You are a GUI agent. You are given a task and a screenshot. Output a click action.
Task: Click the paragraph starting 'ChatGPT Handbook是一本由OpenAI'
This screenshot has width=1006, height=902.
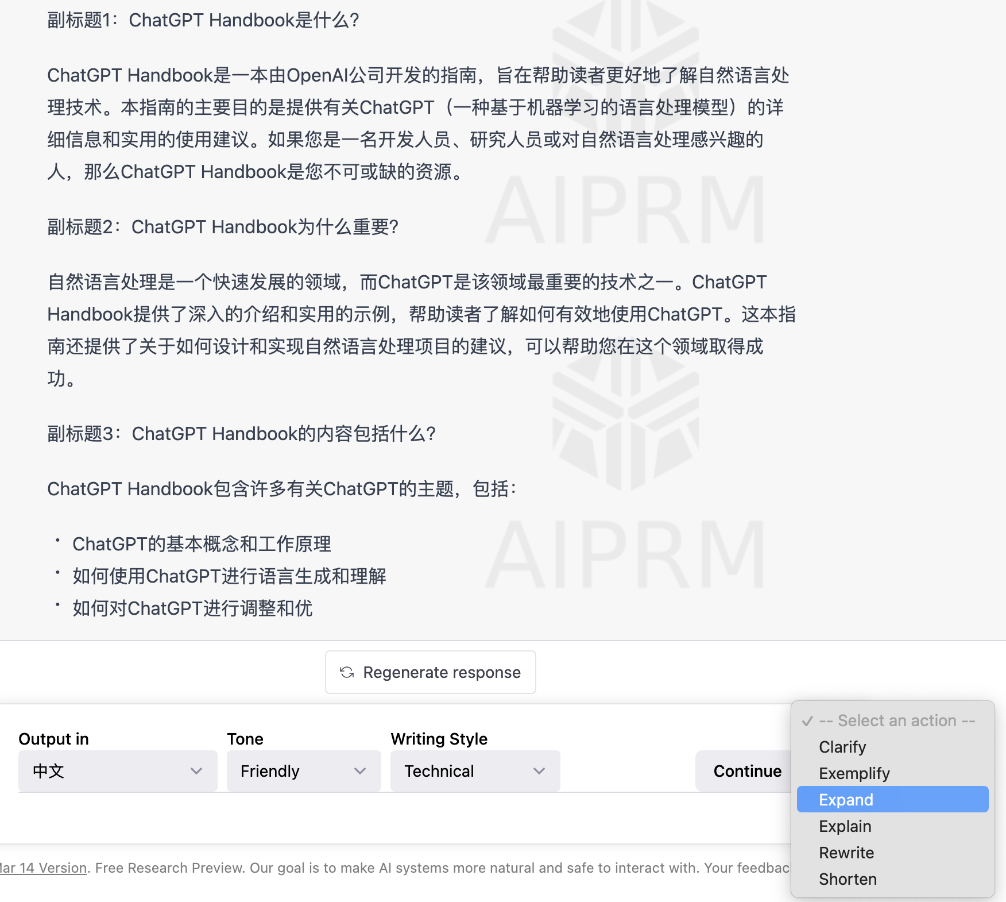[419, 124]
